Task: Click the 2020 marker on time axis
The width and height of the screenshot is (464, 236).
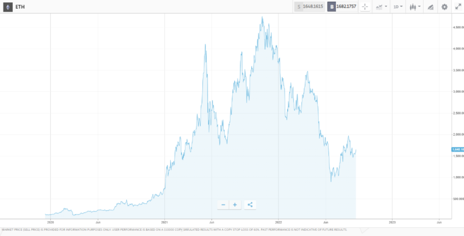Action: pyautogui.click(x=50, y=223)
